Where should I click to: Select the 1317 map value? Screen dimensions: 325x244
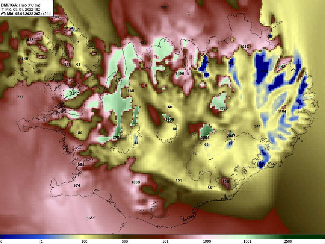(x=75, y=94)
